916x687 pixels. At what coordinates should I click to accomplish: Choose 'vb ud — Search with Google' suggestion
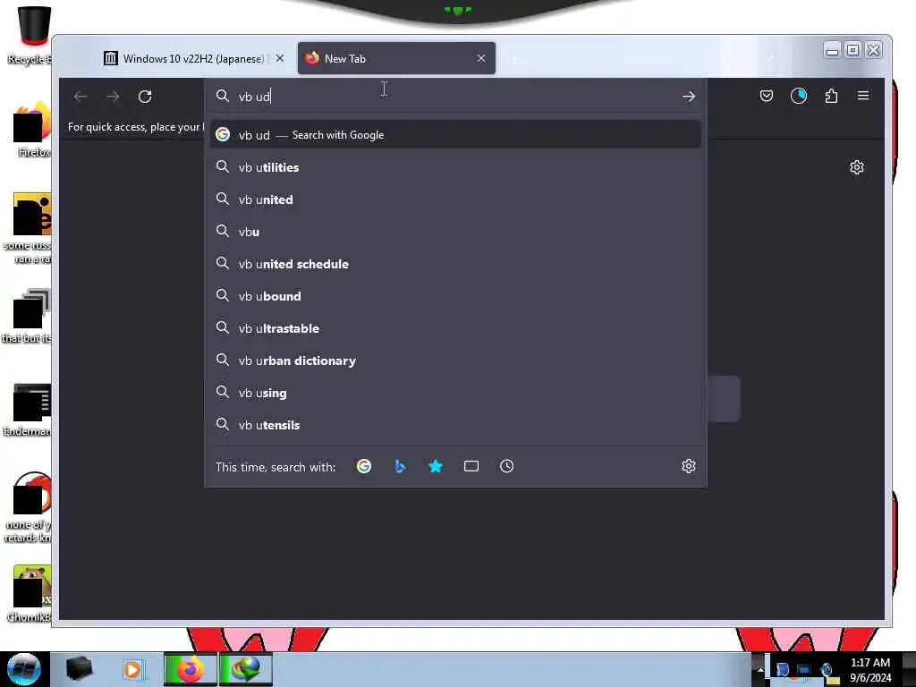(x=455, y=135)
